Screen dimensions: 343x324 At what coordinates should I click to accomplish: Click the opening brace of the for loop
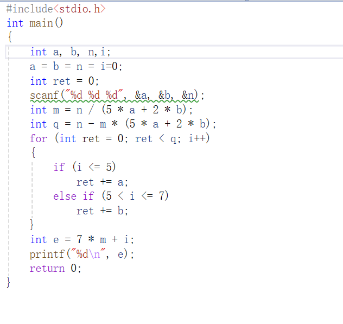click(33, 153)
